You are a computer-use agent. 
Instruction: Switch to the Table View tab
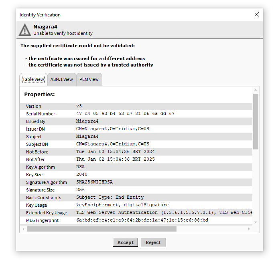pos(33,79)
